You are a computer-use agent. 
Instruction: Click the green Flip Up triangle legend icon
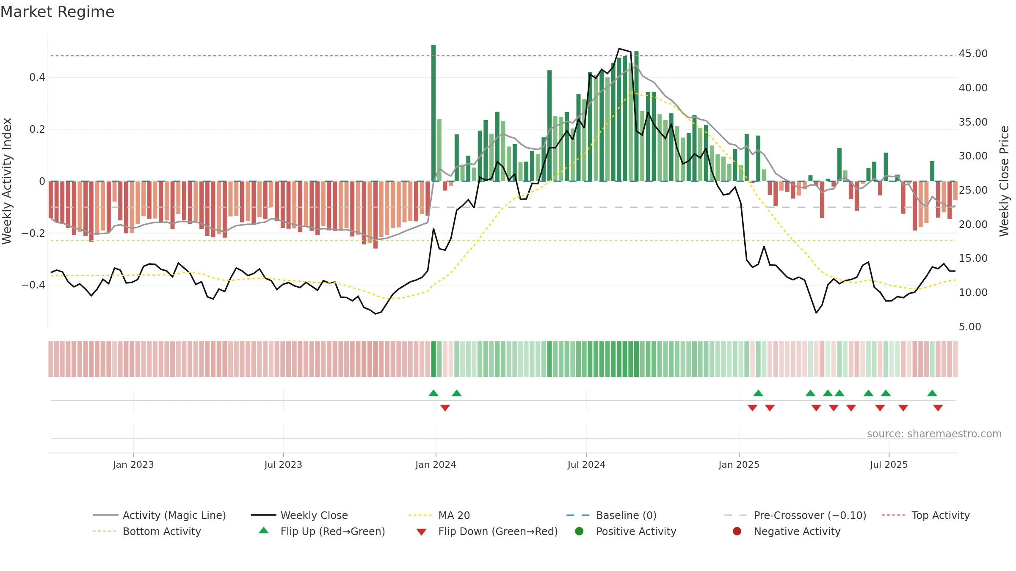point(264,530)
